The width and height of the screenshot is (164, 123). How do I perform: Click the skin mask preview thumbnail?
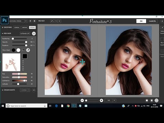click(11, 62)
